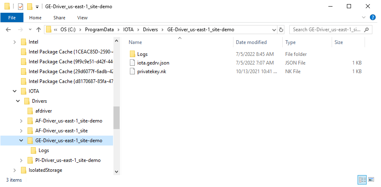The height and width of the screenshot is (187, 381).
Task: Open the File menu
Action: pos(12,18)
